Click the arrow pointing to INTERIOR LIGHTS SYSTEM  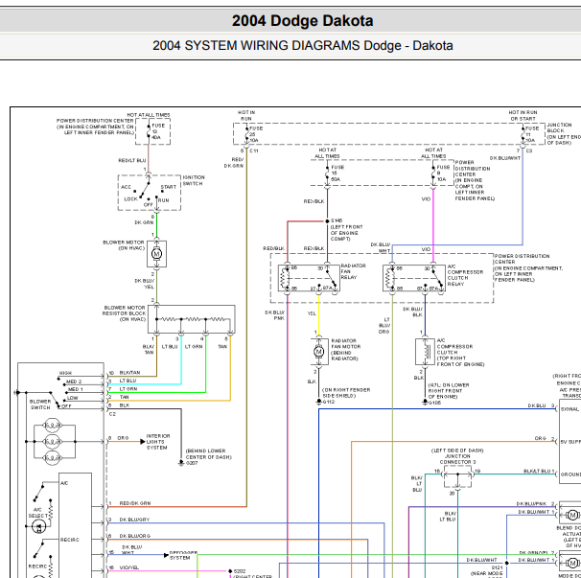[143, 441]
